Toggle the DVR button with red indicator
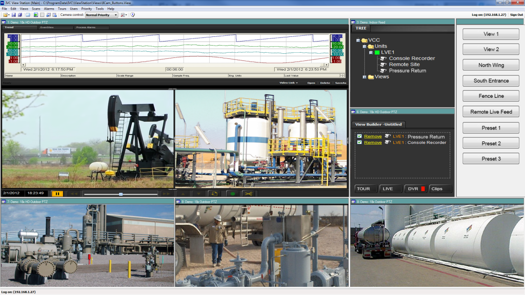The width and height of the screenshot is (525, 295). coord(416,189)
